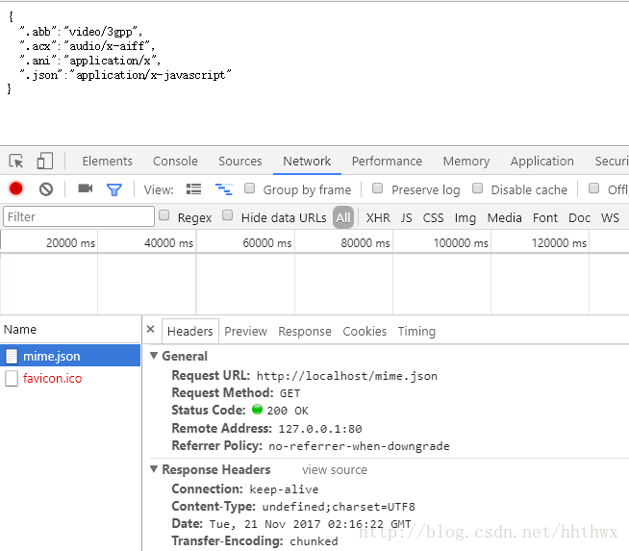
Task: Click the Remote Address value 127.0.0.1:80
Action: pyautogui.click(x=320, y=429)
